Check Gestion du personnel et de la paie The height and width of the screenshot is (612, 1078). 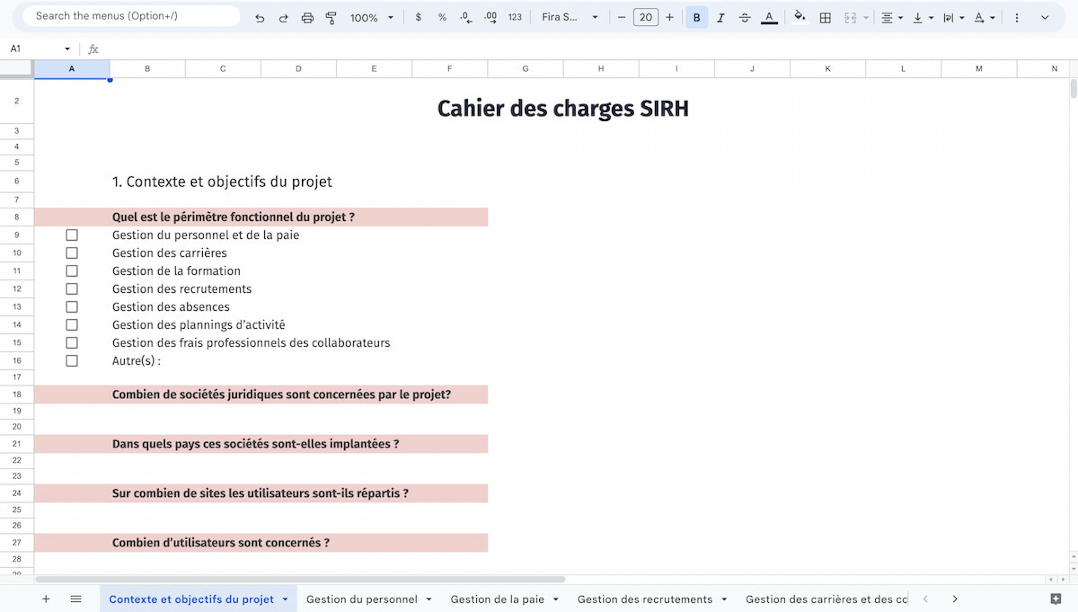coord(72,235)
